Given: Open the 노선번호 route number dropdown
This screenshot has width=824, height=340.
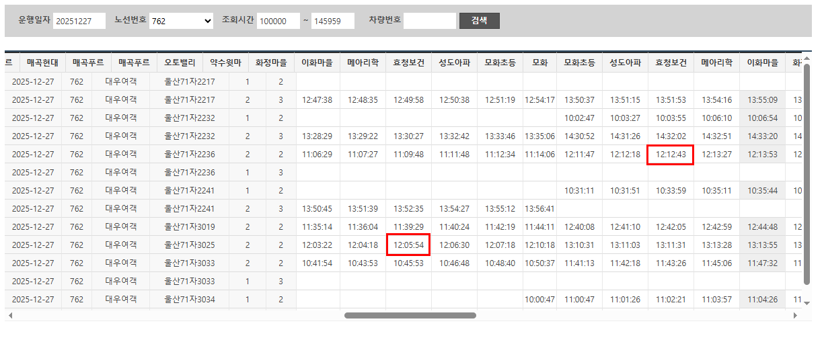Looking at the screenshot, I should tap(181, 22).
